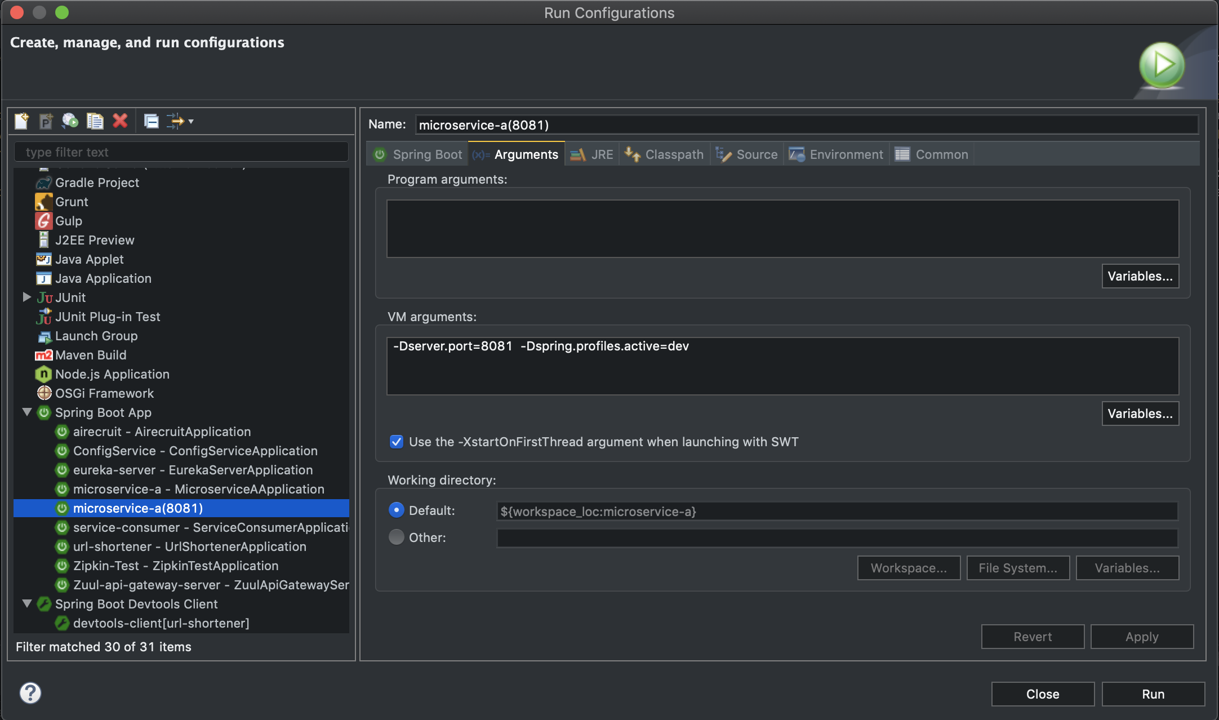
Task: Select the Default working directory radio
Action: (397, 510)
